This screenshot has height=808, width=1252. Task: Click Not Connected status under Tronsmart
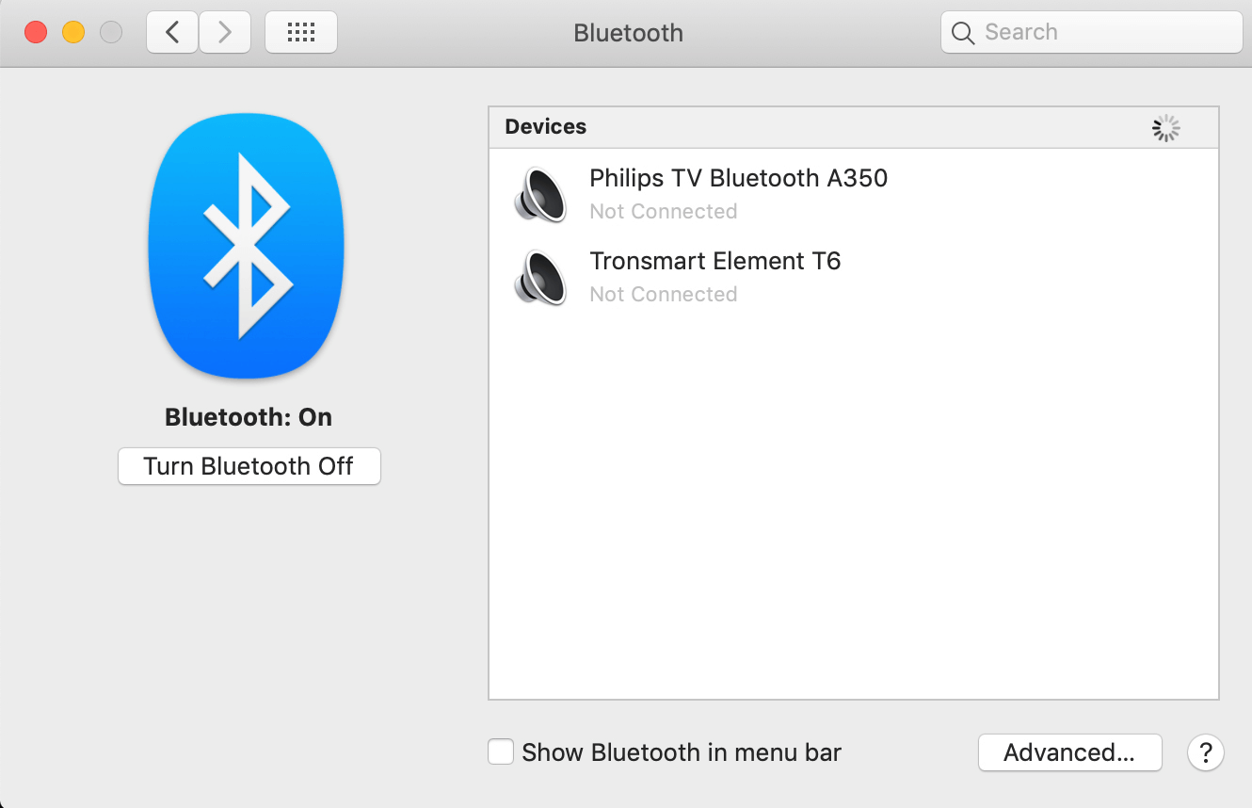coord(663,295)
